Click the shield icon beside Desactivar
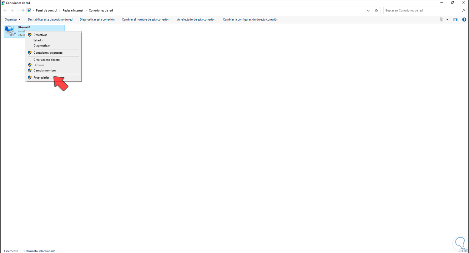Screen dimensions: 469x253 (30, 35)
